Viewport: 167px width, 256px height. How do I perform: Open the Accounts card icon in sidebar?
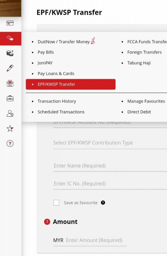coord(10,23)
